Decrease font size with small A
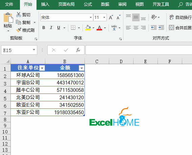192x155 pixels. [118, 17]
